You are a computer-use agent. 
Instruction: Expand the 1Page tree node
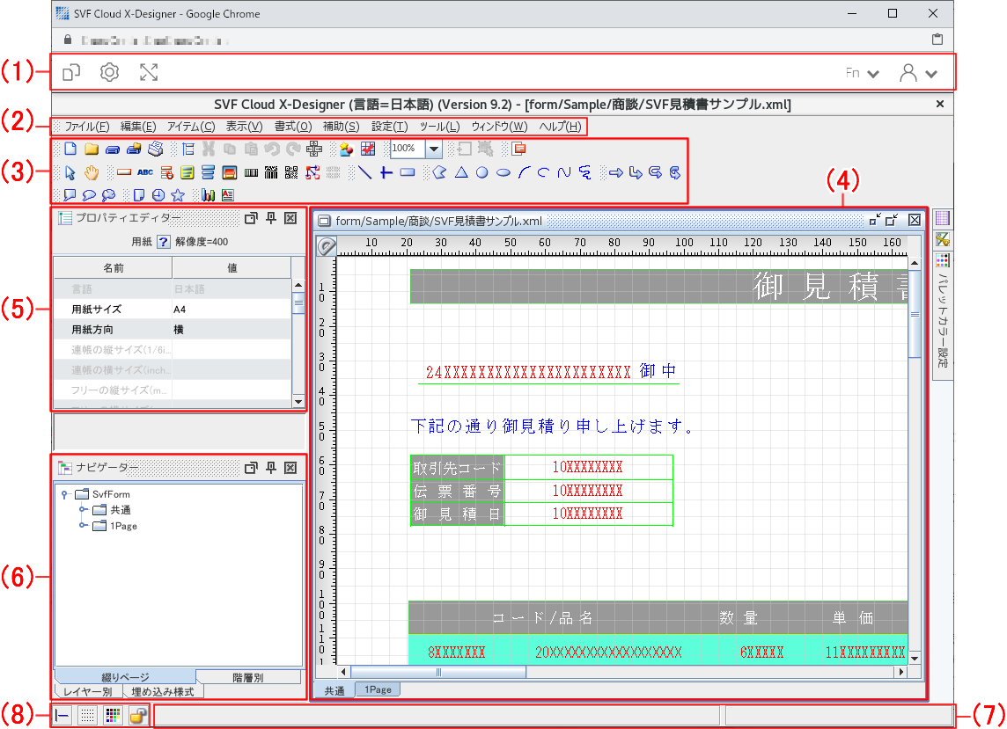[x=83, y=526]
